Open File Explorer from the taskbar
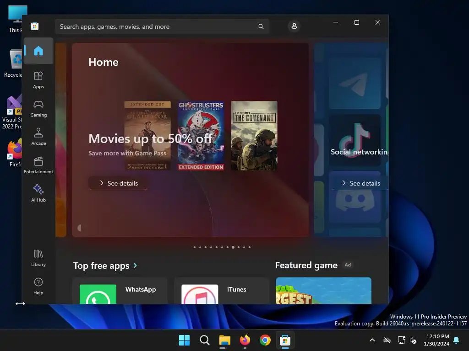 [x=224, y=340]
